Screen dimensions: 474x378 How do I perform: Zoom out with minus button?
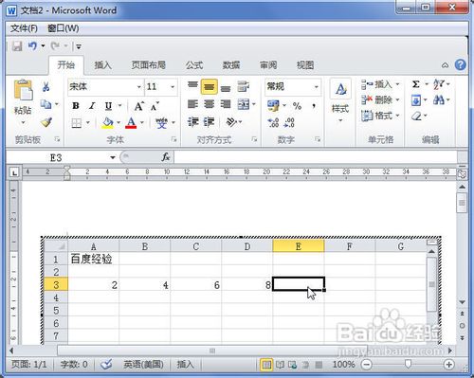(367, 365)
